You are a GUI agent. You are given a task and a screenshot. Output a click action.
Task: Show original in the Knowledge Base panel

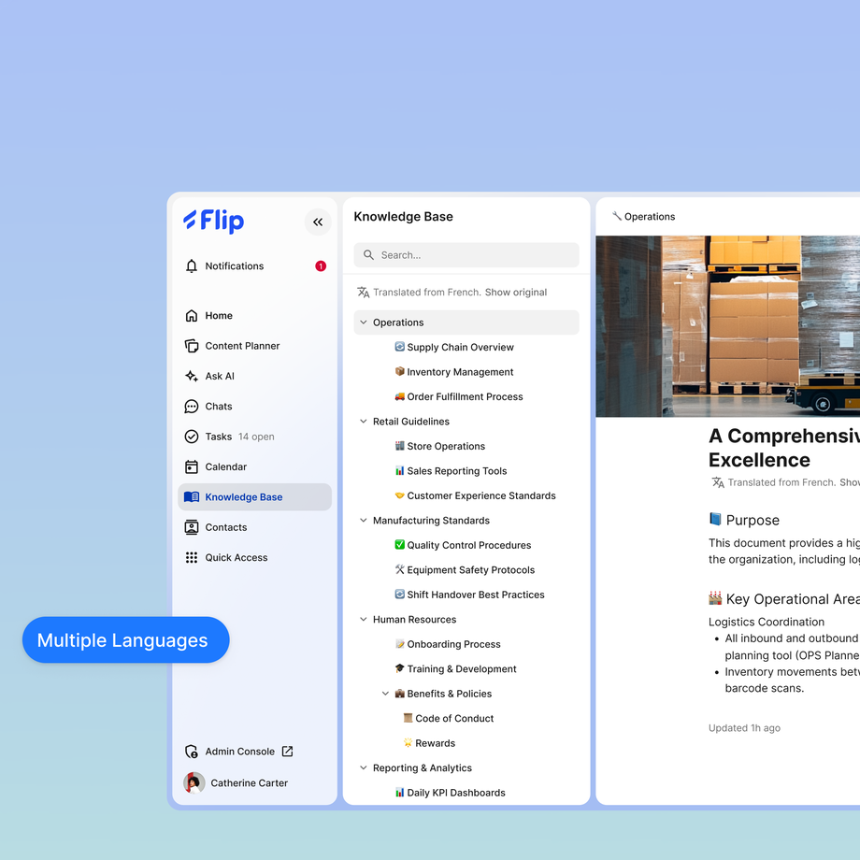pos(516,293)
